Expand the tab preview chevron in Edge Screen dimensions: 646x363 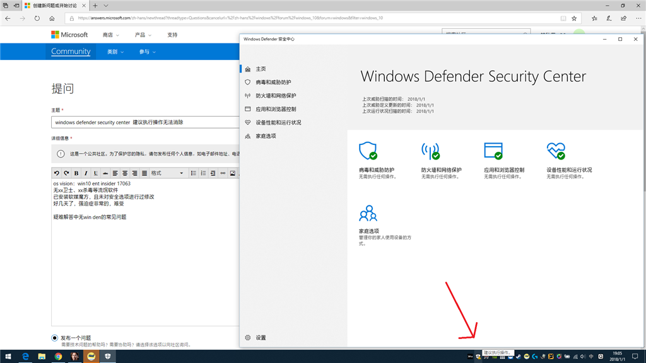(106, 6)
